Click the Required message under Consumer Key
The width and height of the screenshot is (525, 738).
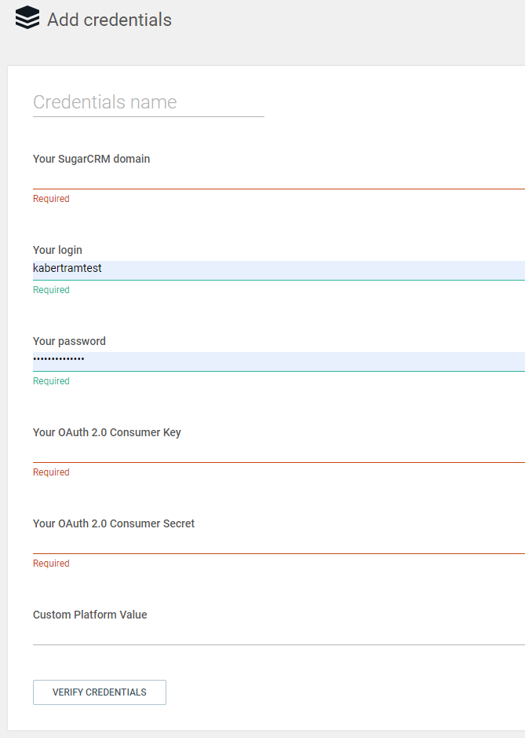[x=51, y=472]
